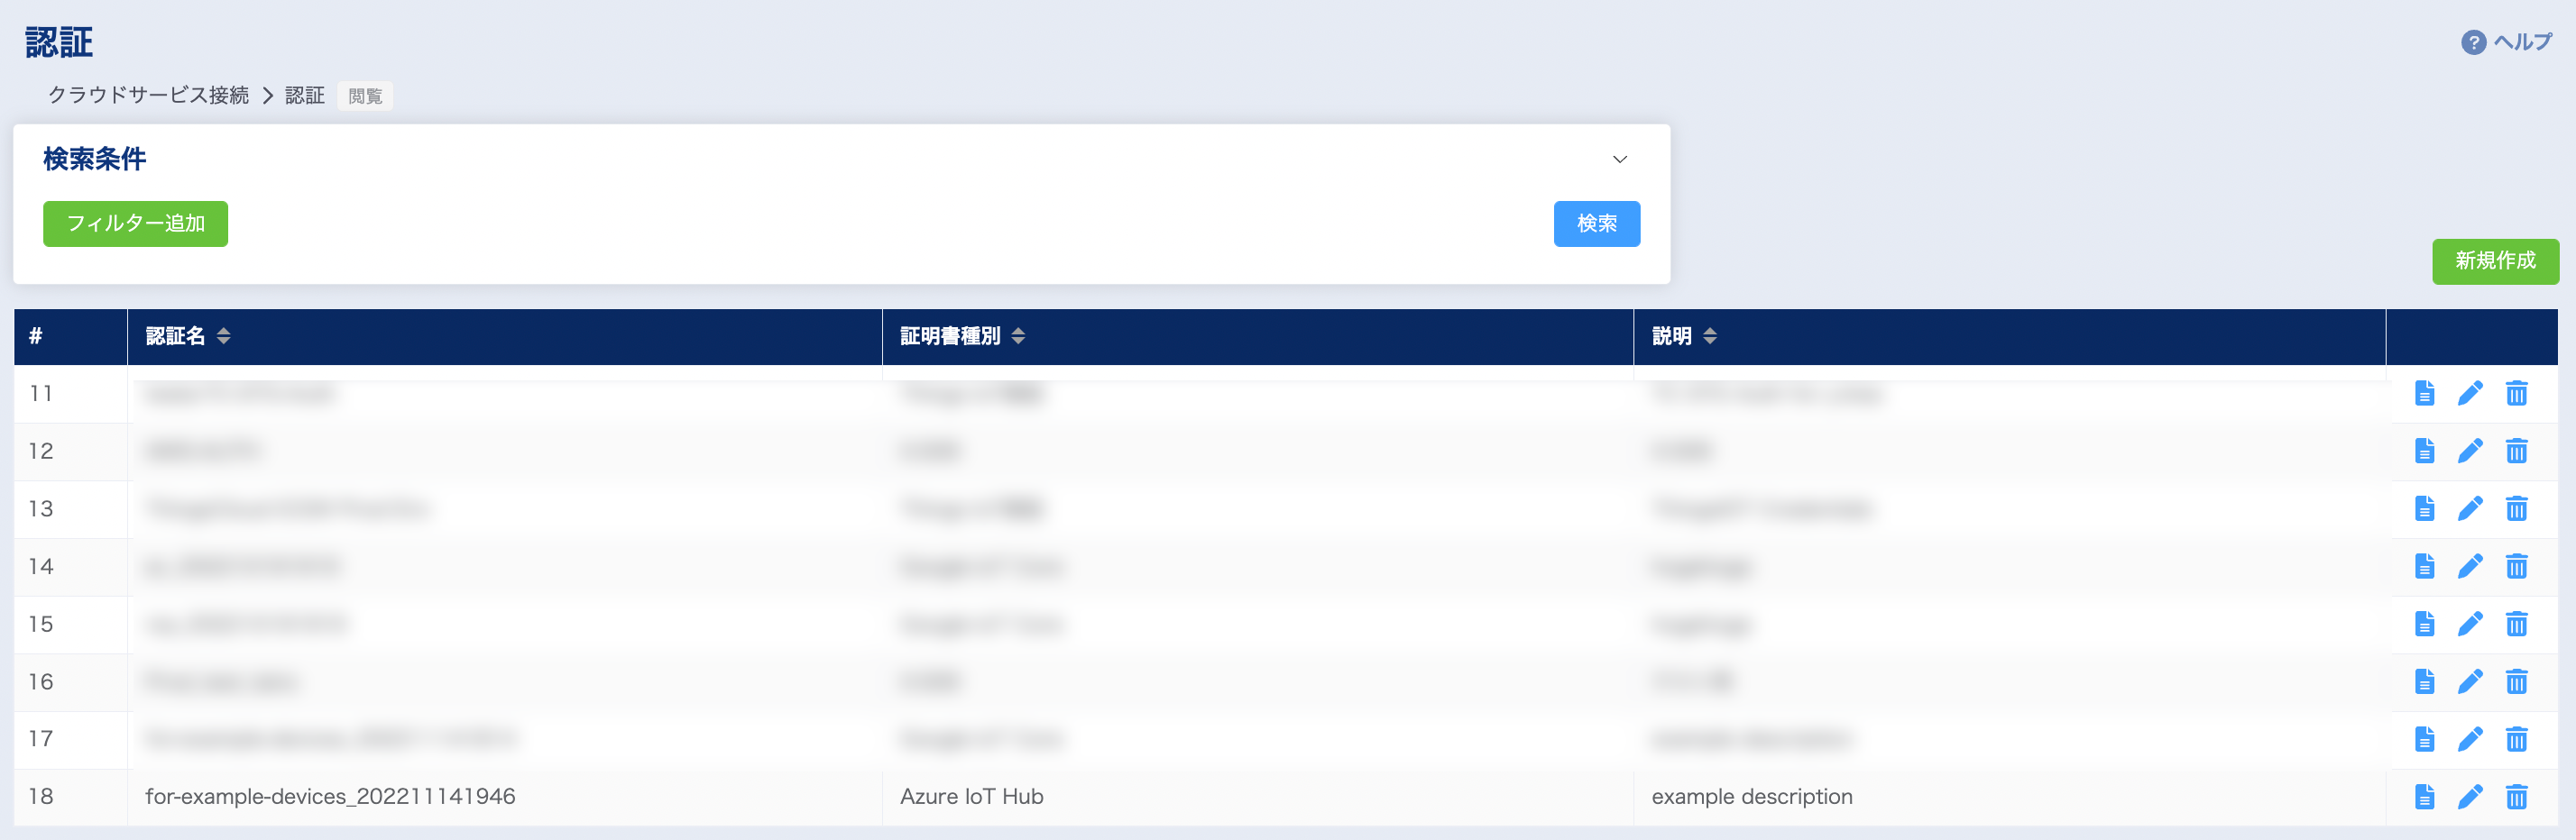Collapse the 検索条件 panel chevron
Viewport: 2576px width, 840px height.
tap(1622, 159)
